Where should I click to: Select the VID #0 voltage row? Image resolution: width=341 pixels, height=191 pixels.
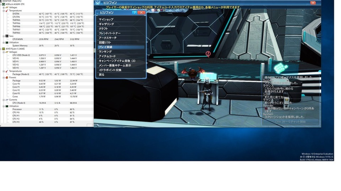pos(47,58)
